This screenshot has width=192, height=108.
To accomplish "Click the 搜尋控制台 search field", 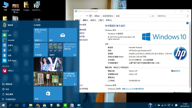I will 173,16.
